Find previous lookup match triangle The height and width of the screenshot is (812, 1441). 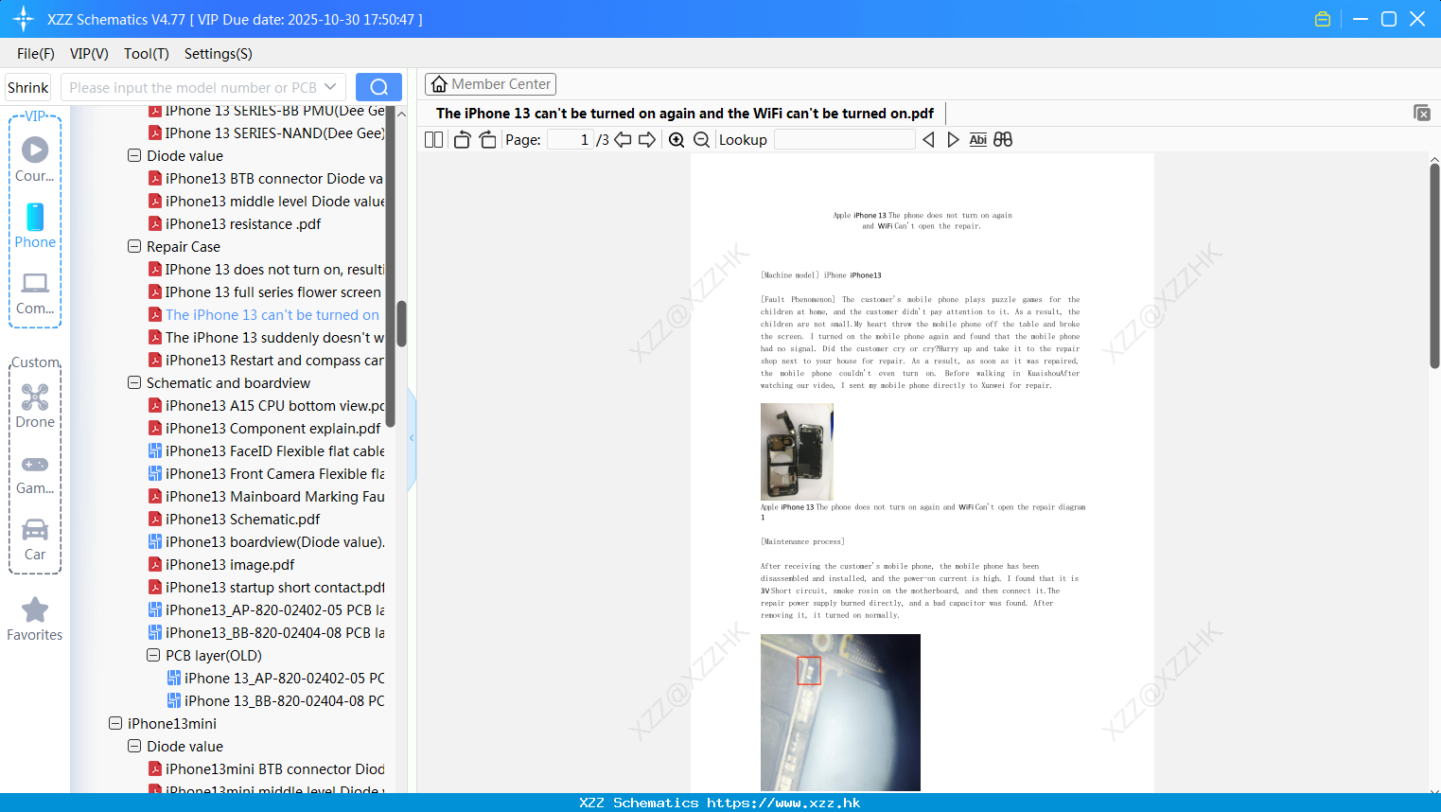tap(928, 139)
